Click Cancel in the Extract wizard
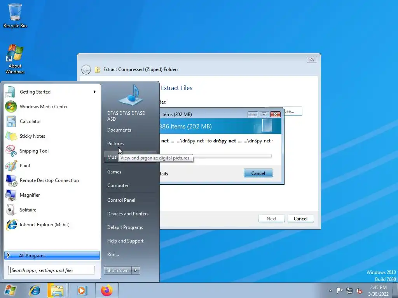The width and height of the screenshot is (398, 298). pyautogui.click(x=300, y=219)
